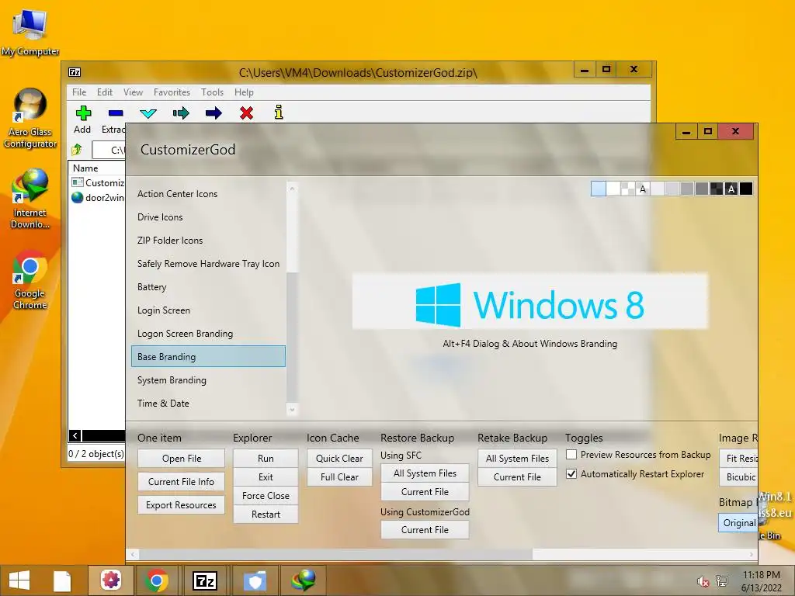Click the up-folder icon in 7-Zip address bar
Screen dimensions: 795x596
pyautogui.click(x=77, y=150)
